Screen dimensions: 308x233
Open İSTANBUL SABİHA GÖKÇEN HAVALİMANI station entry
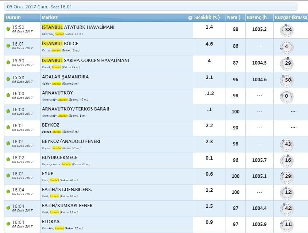(85, 60)
